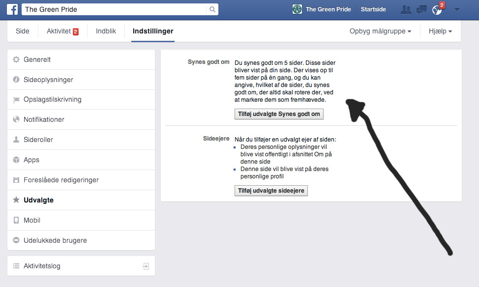479x287 pixels.
Task: Click Tilføj udvalgte sideejere button
Action: click(x=271, y=191)
